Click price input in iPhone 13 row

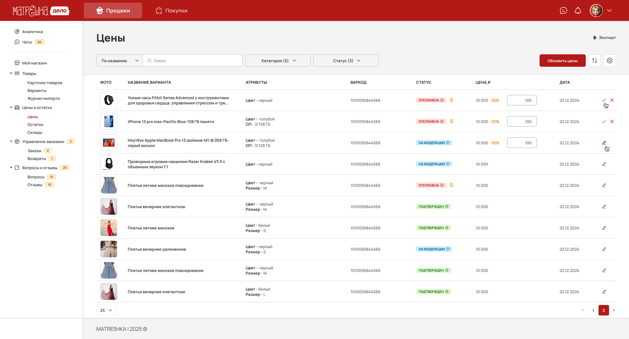[x=522, y=121]
